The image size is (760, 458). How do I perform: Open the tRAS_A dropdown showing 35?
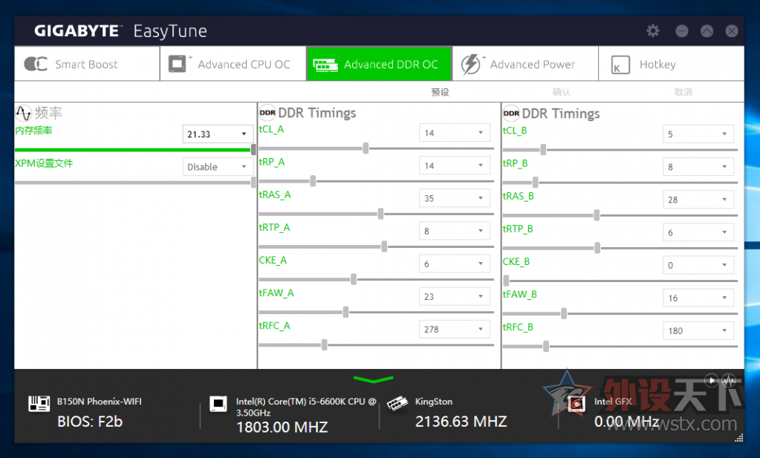click(455, 198)
